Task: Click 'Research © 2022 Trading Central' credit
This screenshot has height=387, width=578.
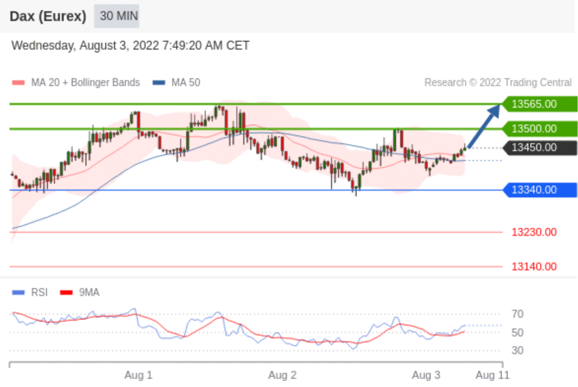Action: tap(498, 83)
